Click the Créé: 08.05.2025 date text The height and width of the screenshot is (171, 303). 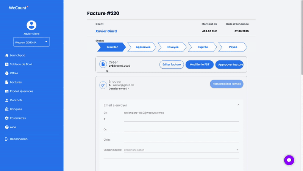point(119,66)
